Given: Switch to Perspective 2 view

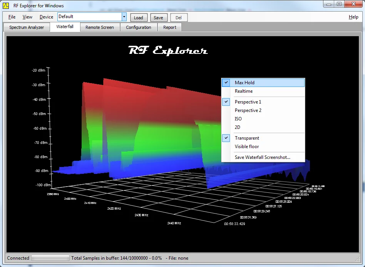Looking at the screenshot, I should point(248,110).
